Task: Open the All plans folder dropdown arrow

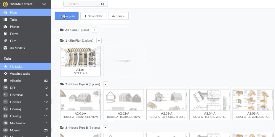Action: [x=95, y=30]
